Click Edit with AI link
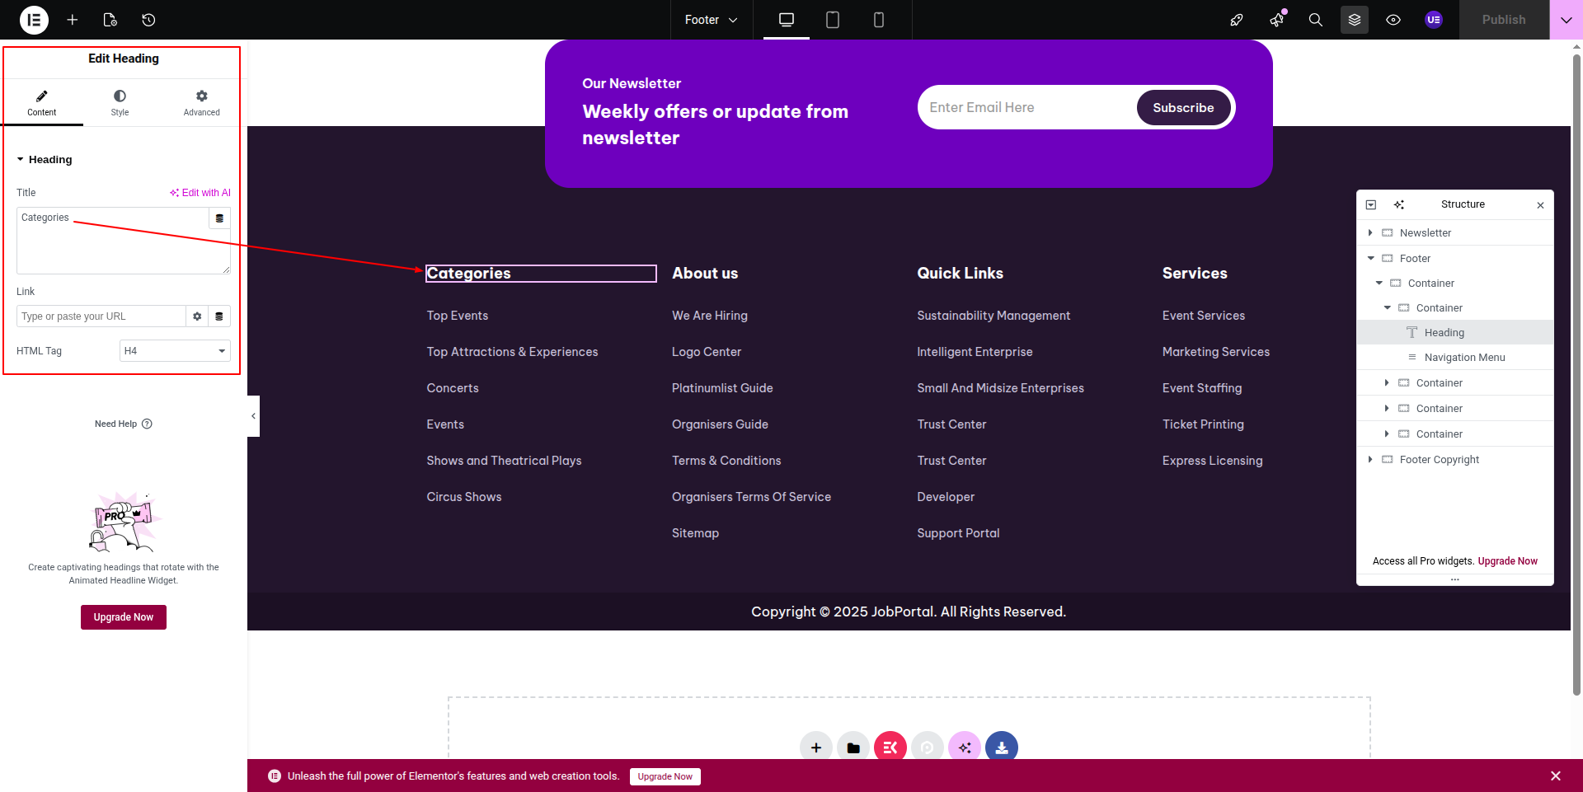The height and width of the screenshot is (792, 1583). [200, 193]
